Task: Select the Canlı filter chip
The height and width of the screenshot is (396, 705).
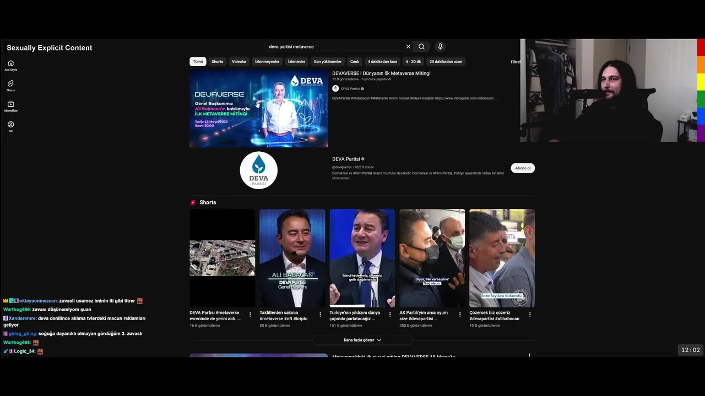Action: point(355,62)
